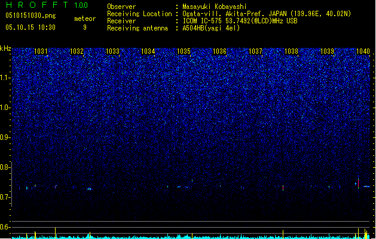Image resolution: width=376 pixels, height=239 pixels.
Task: Click the kHz axis unit label
Action: click(5, 48)
